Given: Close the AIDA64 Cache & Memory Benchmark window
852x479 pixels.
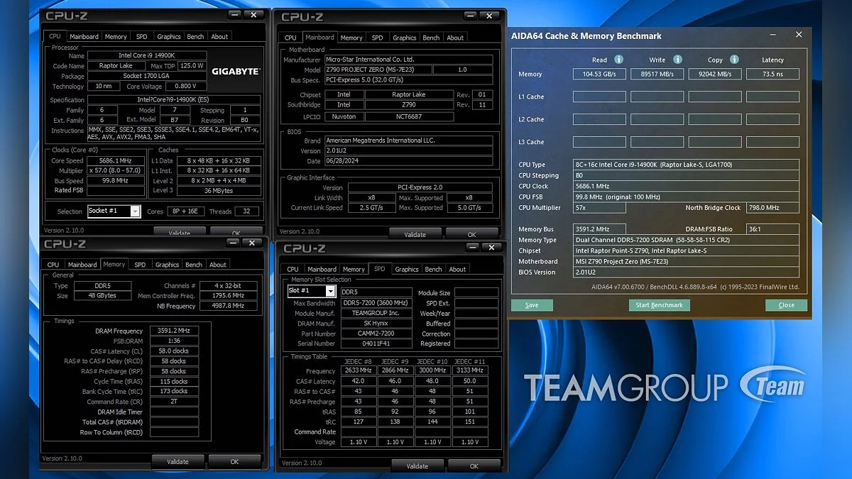Looking at the screenshot, I should point(799,35).
